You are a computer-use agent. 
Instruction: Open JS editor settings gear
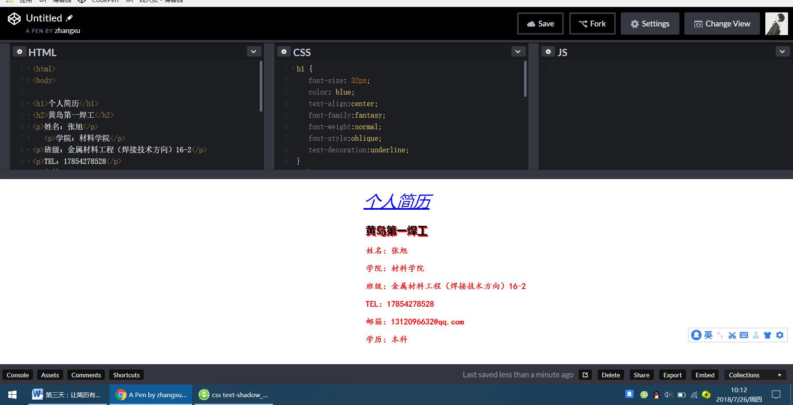[x=548, y=52]
